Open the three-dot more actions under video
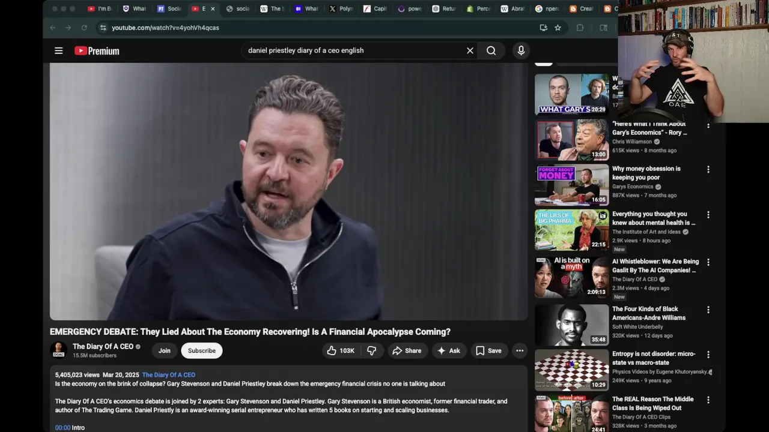The height and width of the screenshot is (432, 769). point(520,350)
